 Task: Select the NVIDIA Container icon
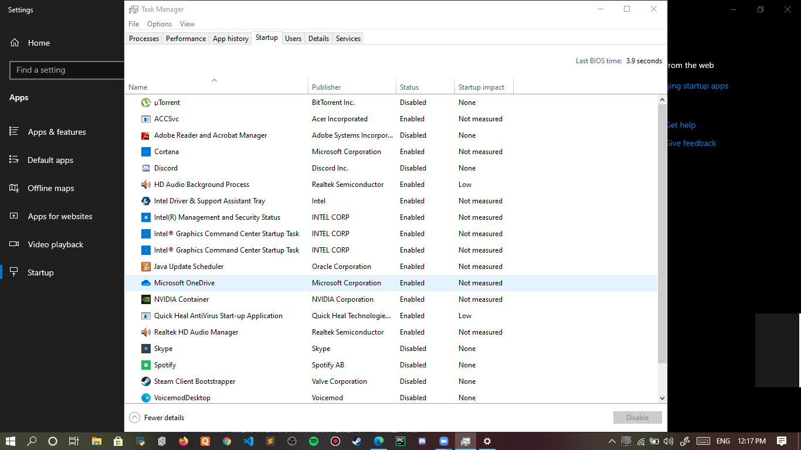(146, 299)
